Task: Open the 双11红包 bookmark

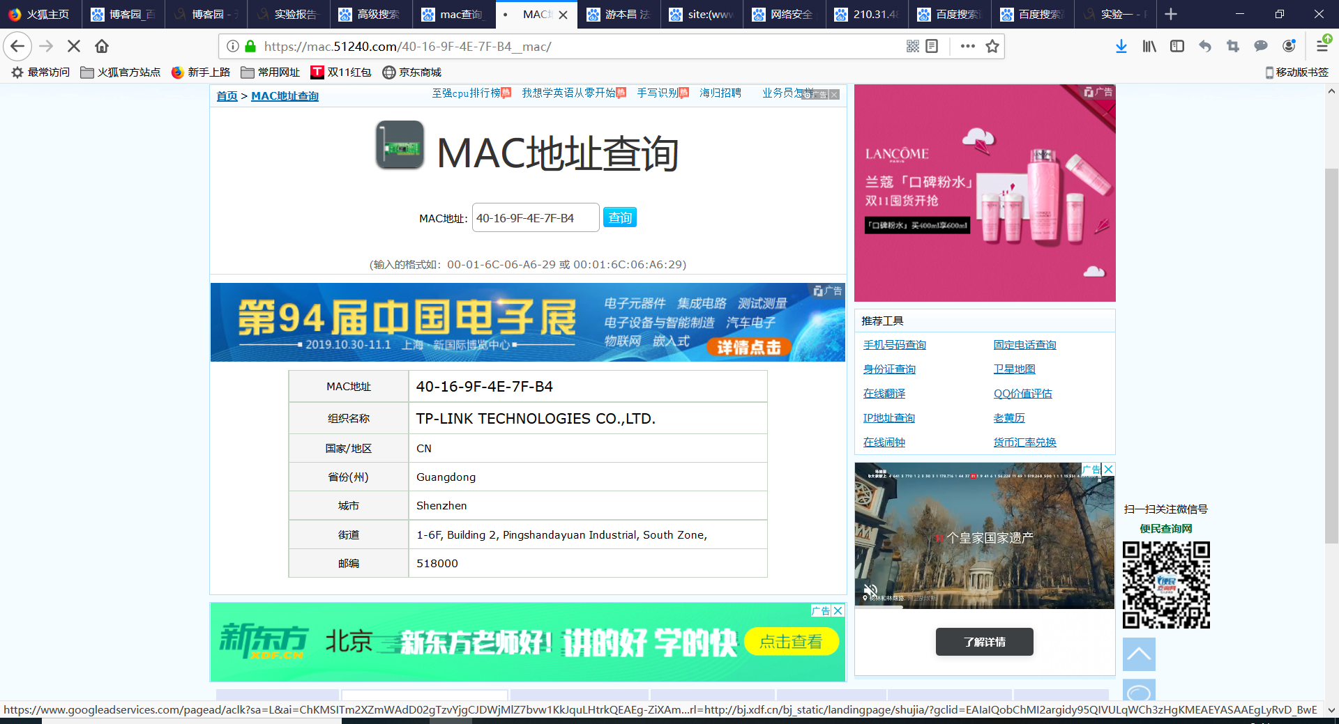Action: click(x=341, y=72)
